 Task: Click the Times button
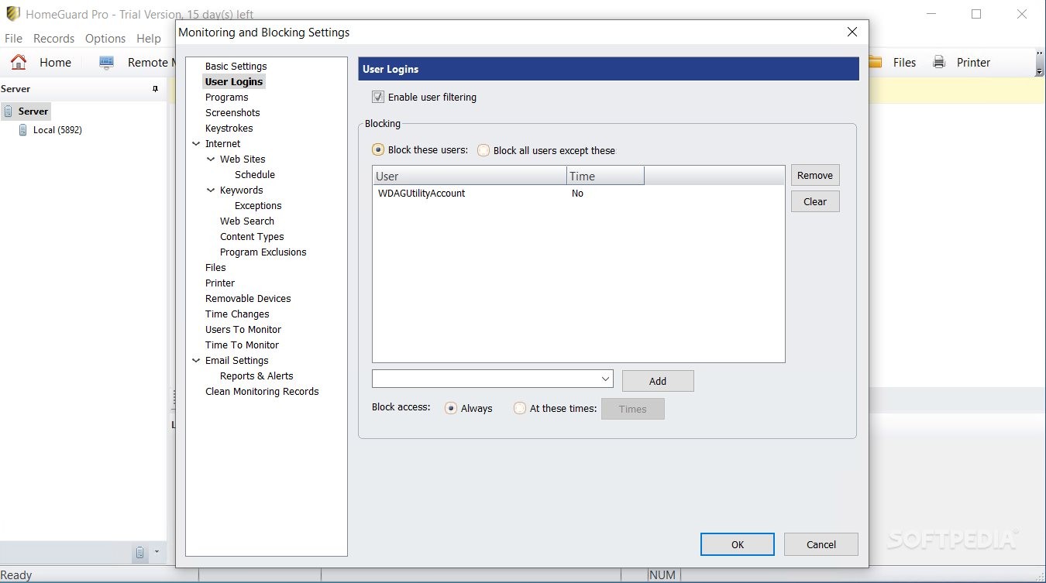click(632, 409)
